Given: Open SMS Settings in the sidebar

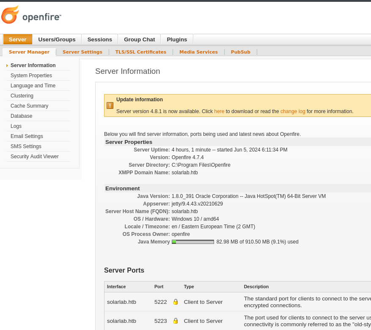Looking at the screenshot, I should (26, 146).
